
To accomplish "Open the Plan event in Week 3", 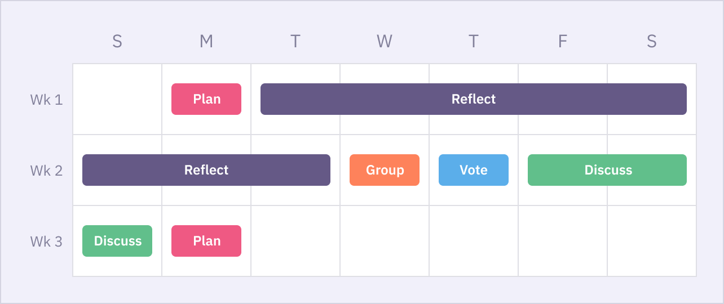I will pyautogui.click(x=206, y=241).
